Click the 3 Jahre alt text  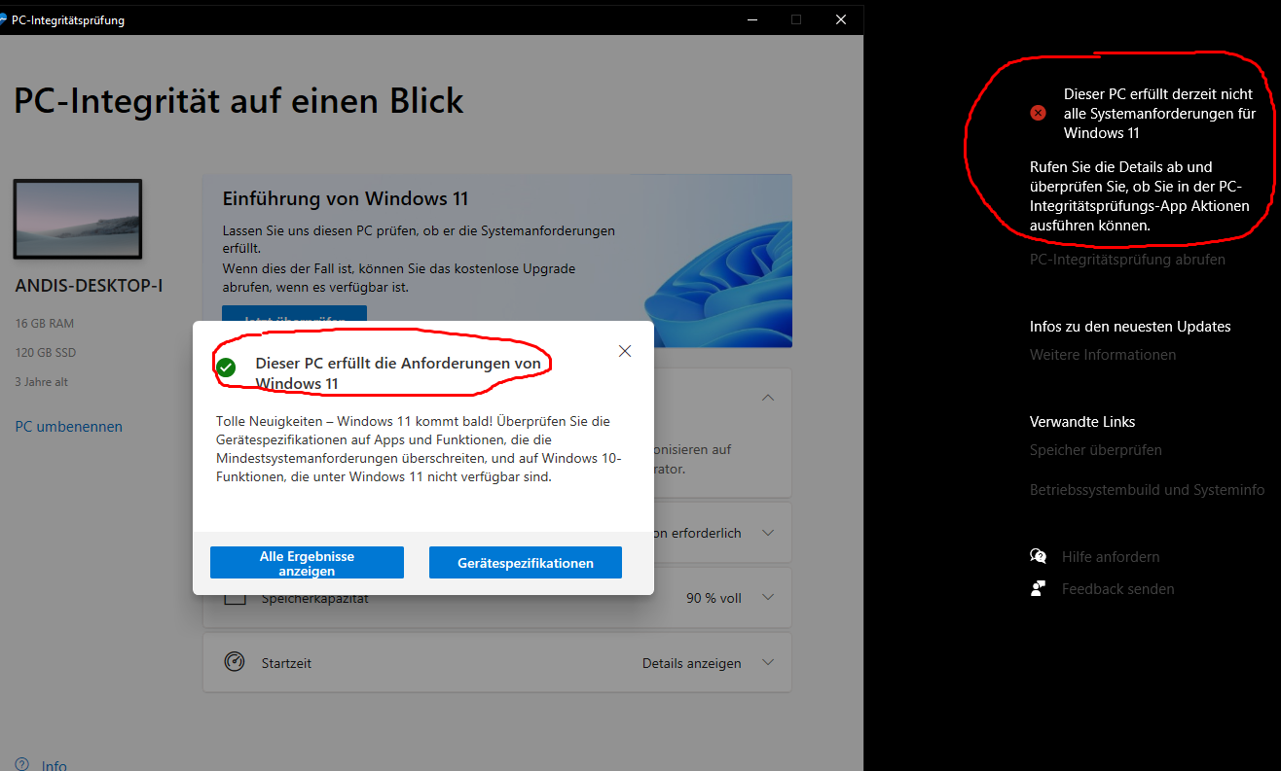coord(41,382)
